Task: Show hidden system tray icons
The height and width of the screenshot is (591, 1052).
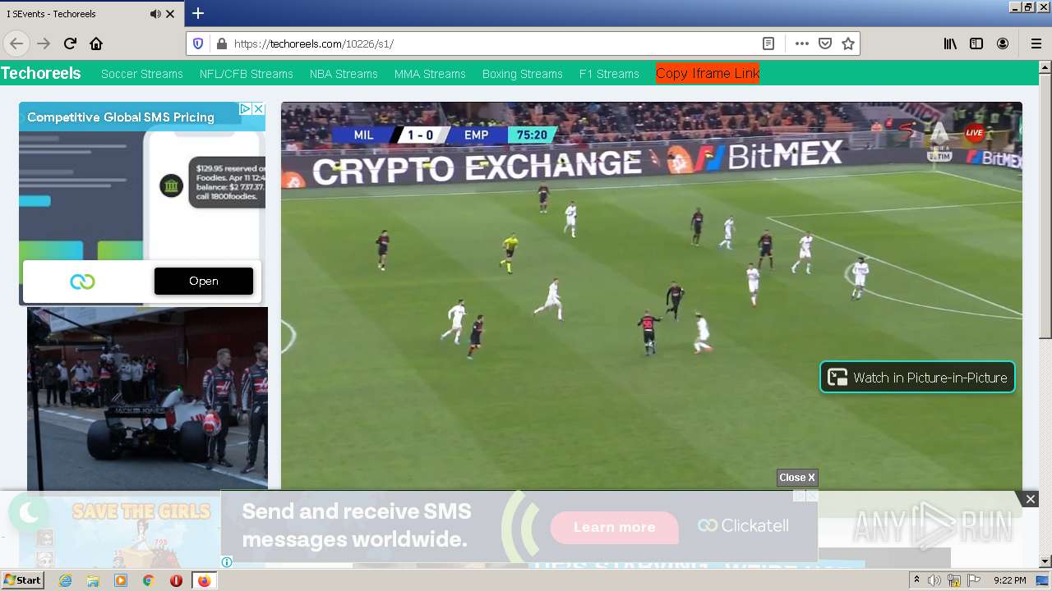Action: click(916, 580)
